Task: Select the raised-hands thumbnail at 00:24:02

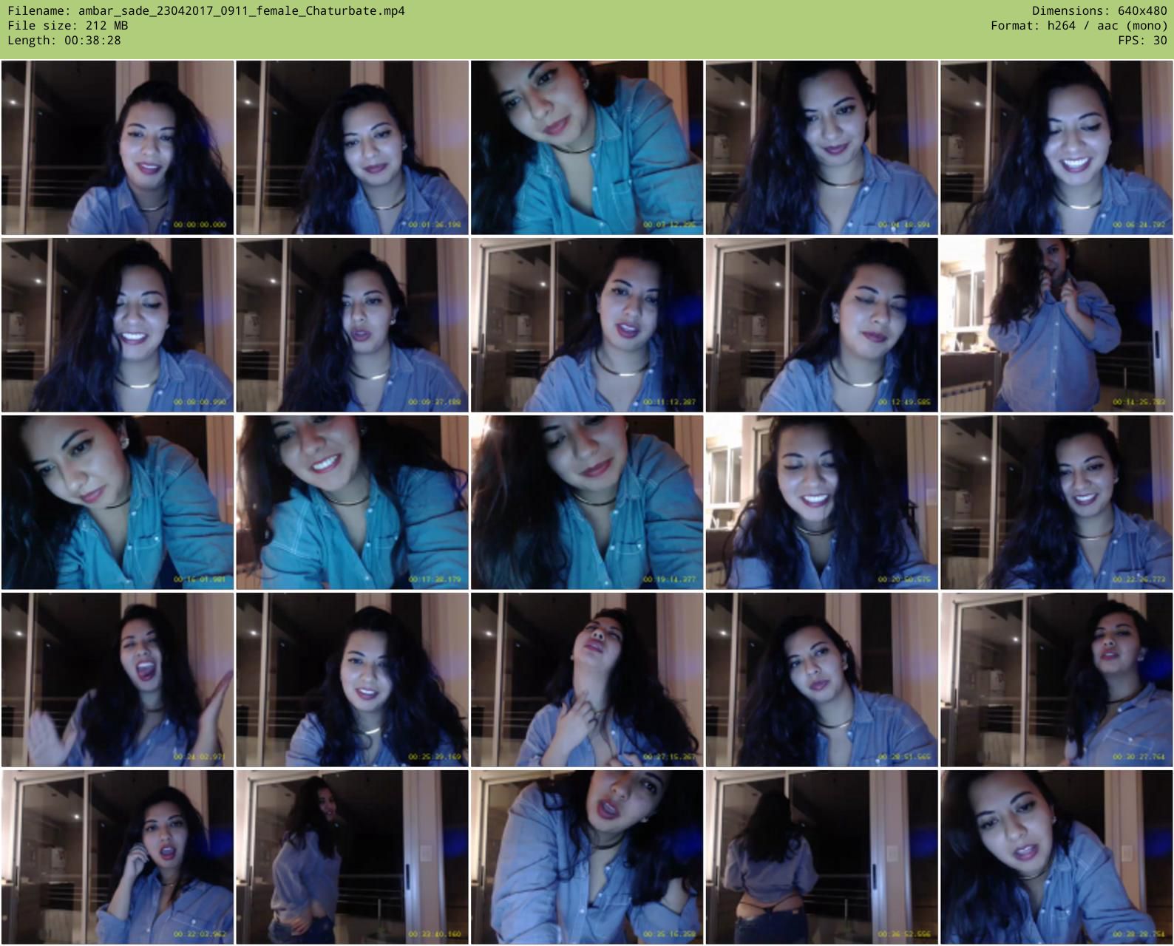Action: coord(118,680)
